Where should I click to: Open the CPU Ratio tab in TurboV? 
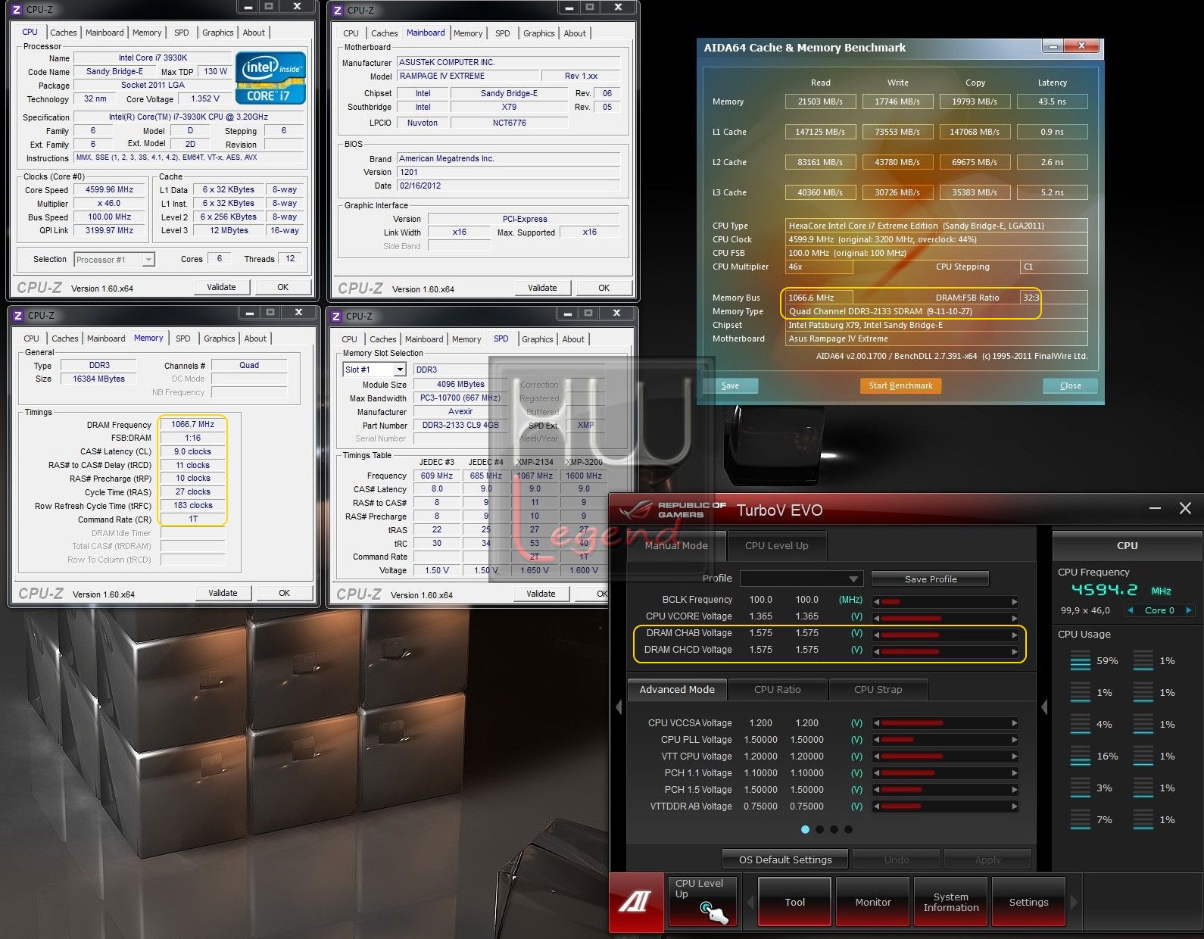777,689
